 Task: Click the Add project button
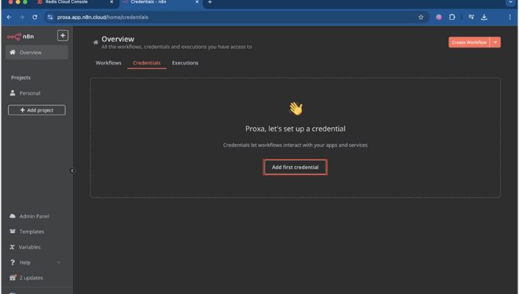[x=36, y=110]
